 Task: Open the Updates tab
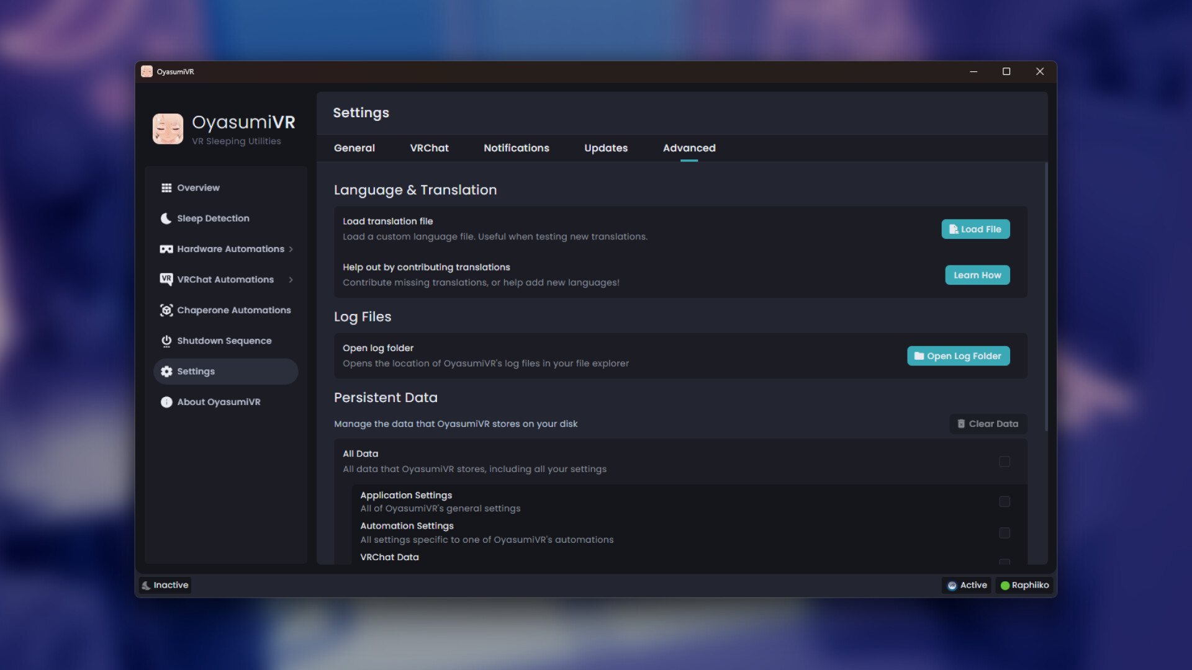[x=605, y=148]
